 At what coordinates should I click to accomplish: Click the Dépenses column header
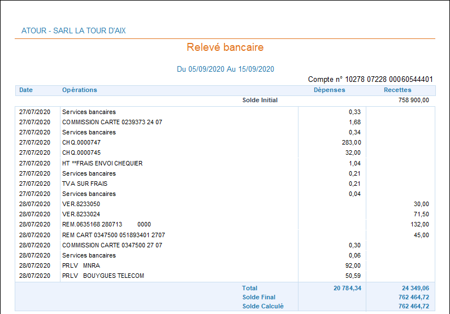pyautogui.click(x=330, y=90)
